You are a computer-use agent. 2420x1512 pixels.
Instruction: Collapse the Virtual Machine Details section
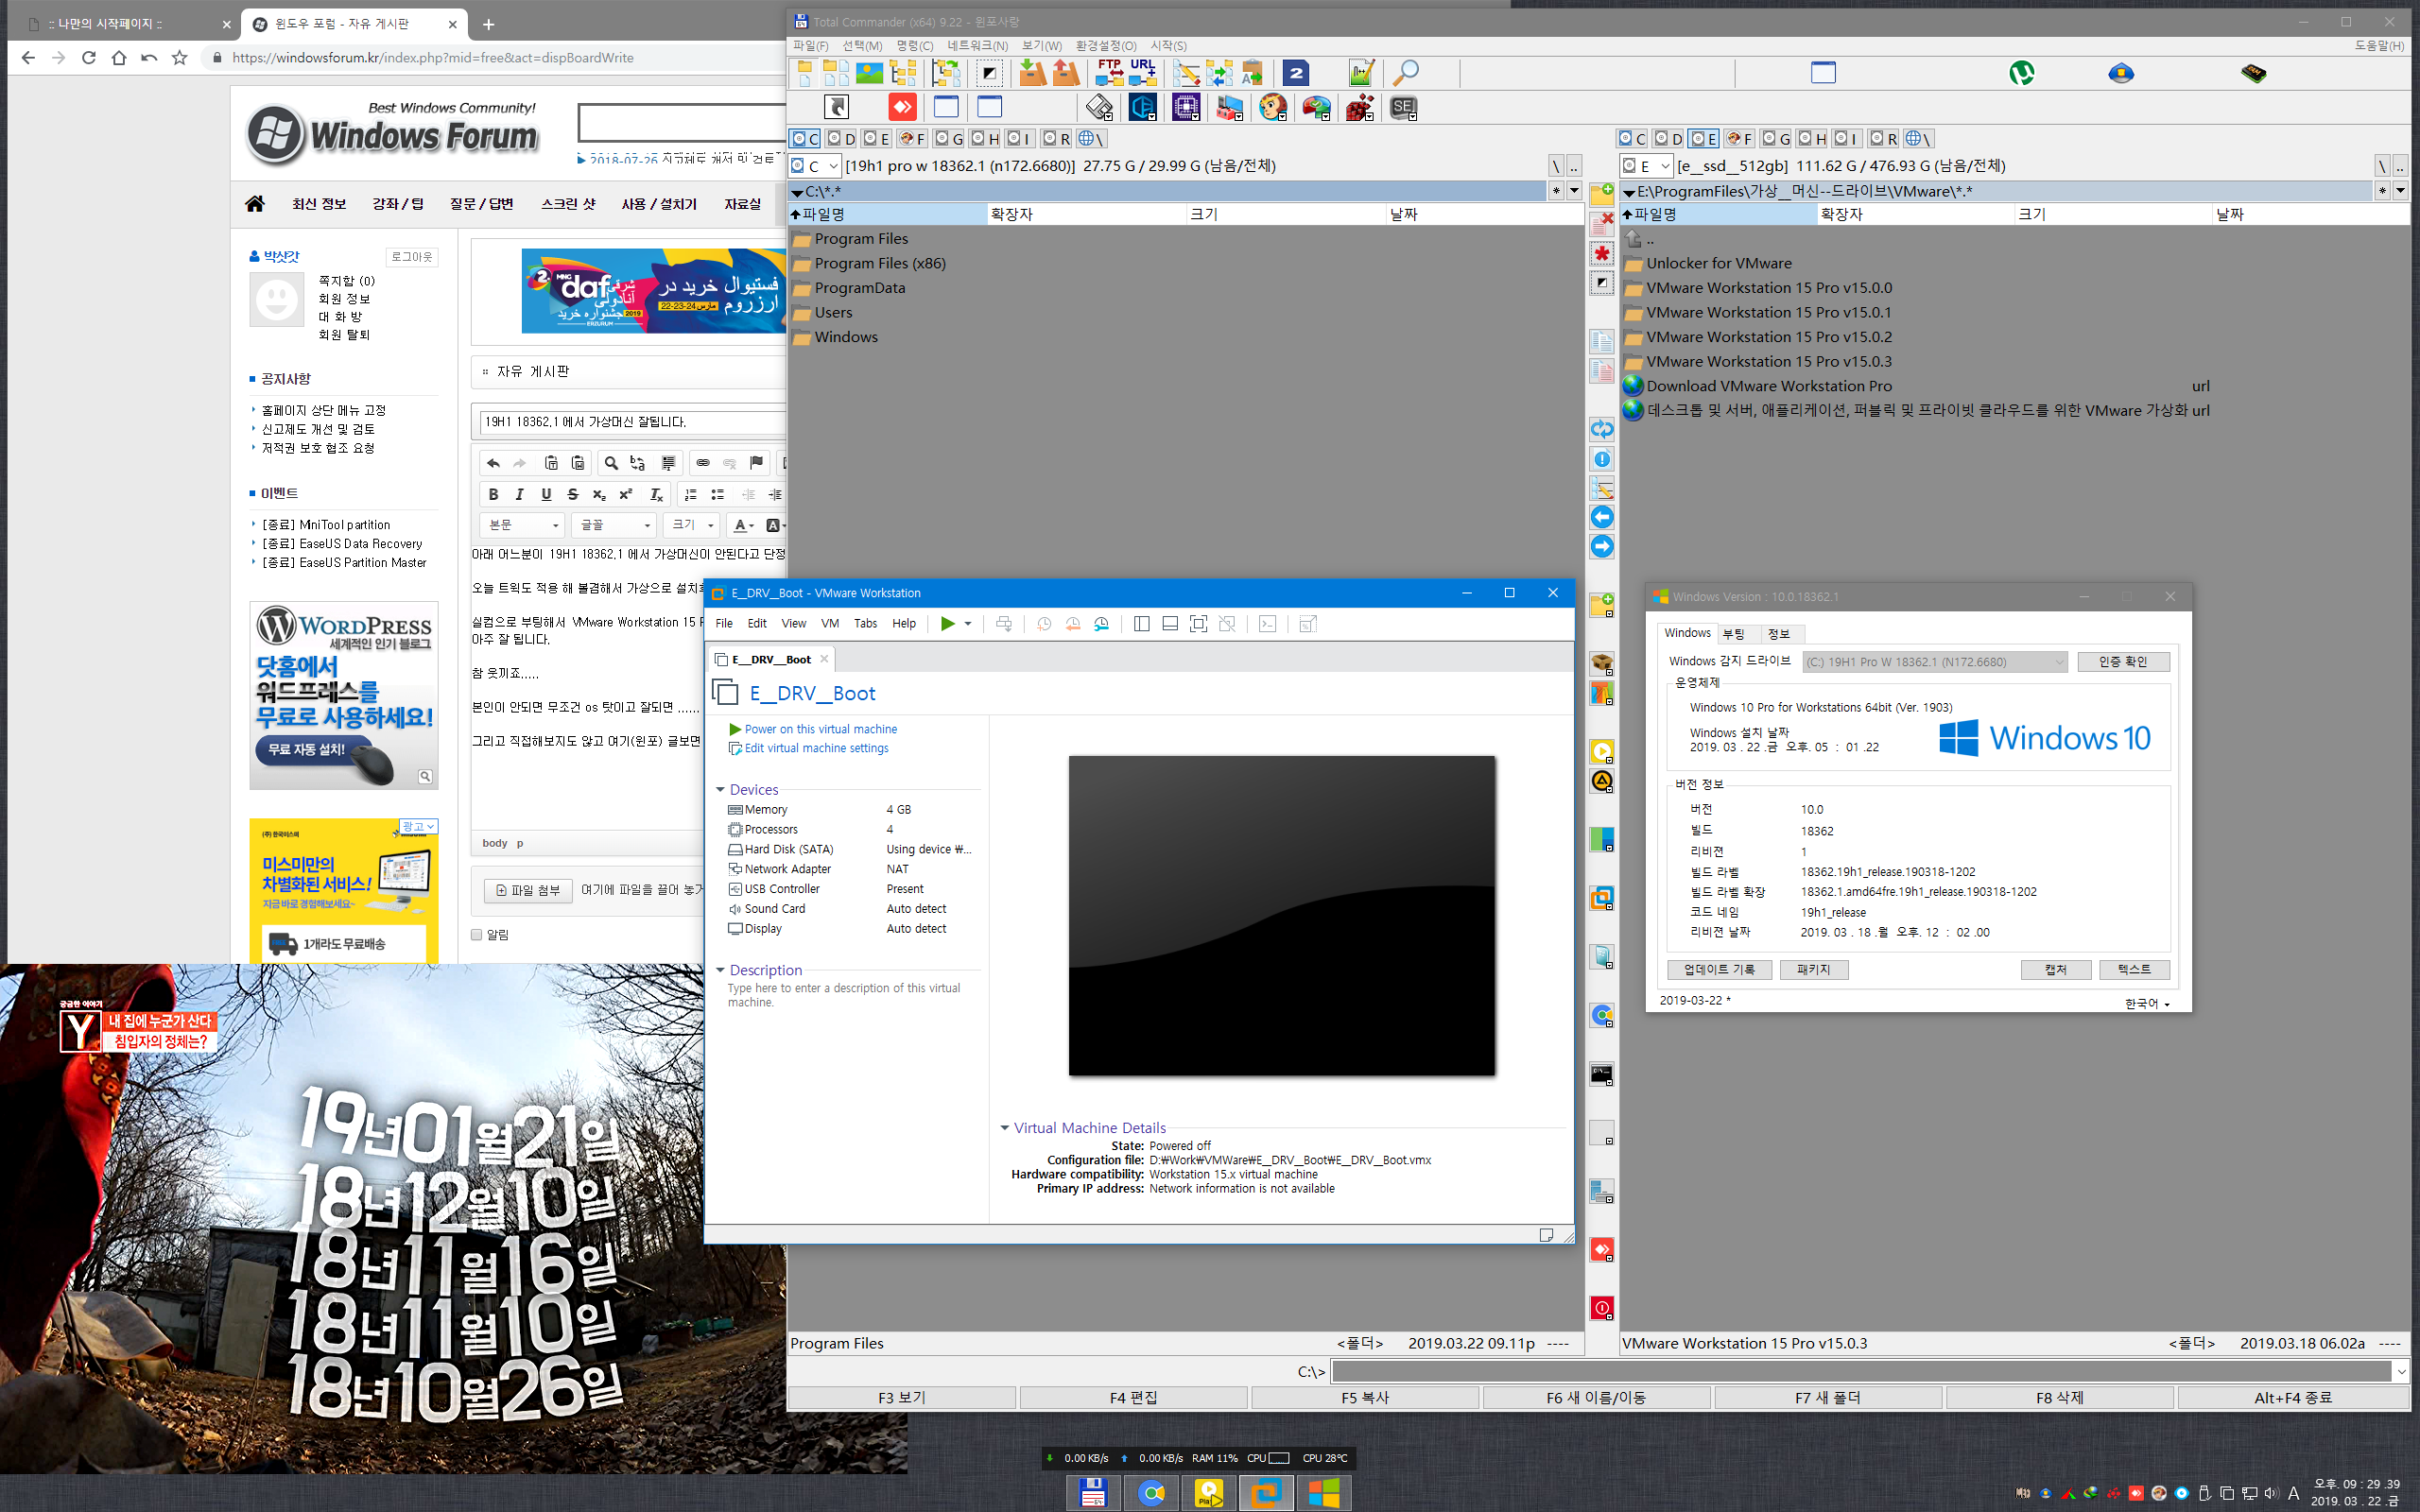(1005, 1128)
